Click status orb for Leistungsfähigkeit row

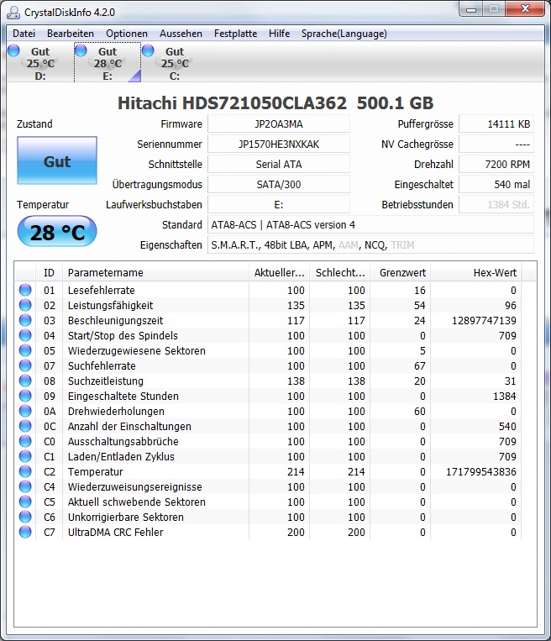(25, 305)
